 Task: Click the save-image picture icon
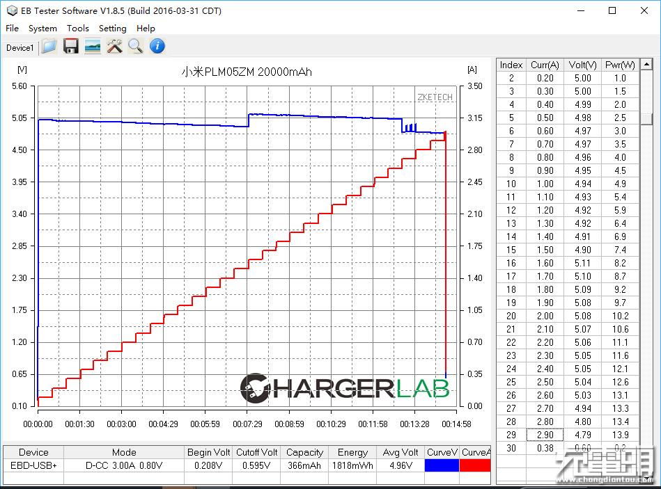[93, 47]
